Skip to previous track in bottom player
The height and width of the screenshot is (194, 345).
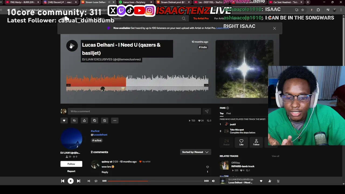click(x=63, y=181)
